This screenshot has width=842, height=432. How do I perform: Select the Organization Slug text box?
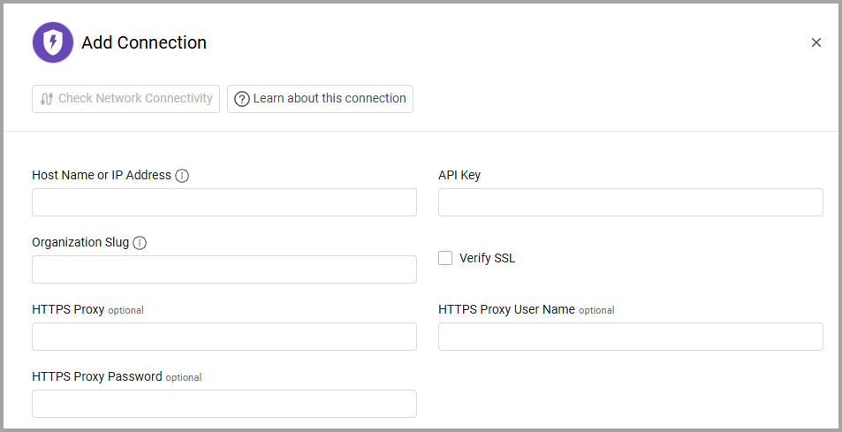coord(224,269)
